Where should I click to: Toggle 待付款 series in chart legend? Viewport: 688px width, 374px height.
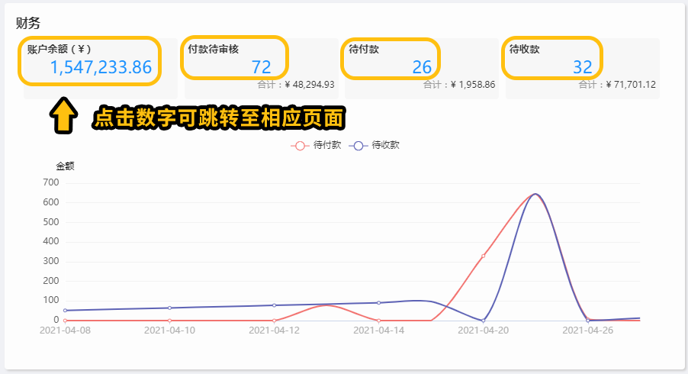point(316,145)
